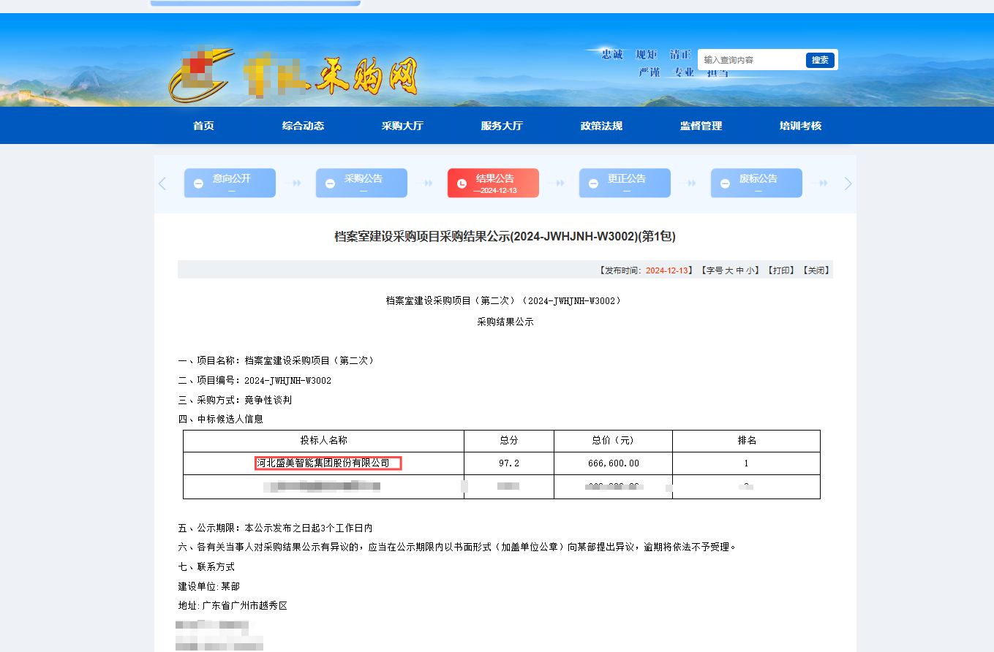Select the 培训考核 navigation item

coord(800,126)
